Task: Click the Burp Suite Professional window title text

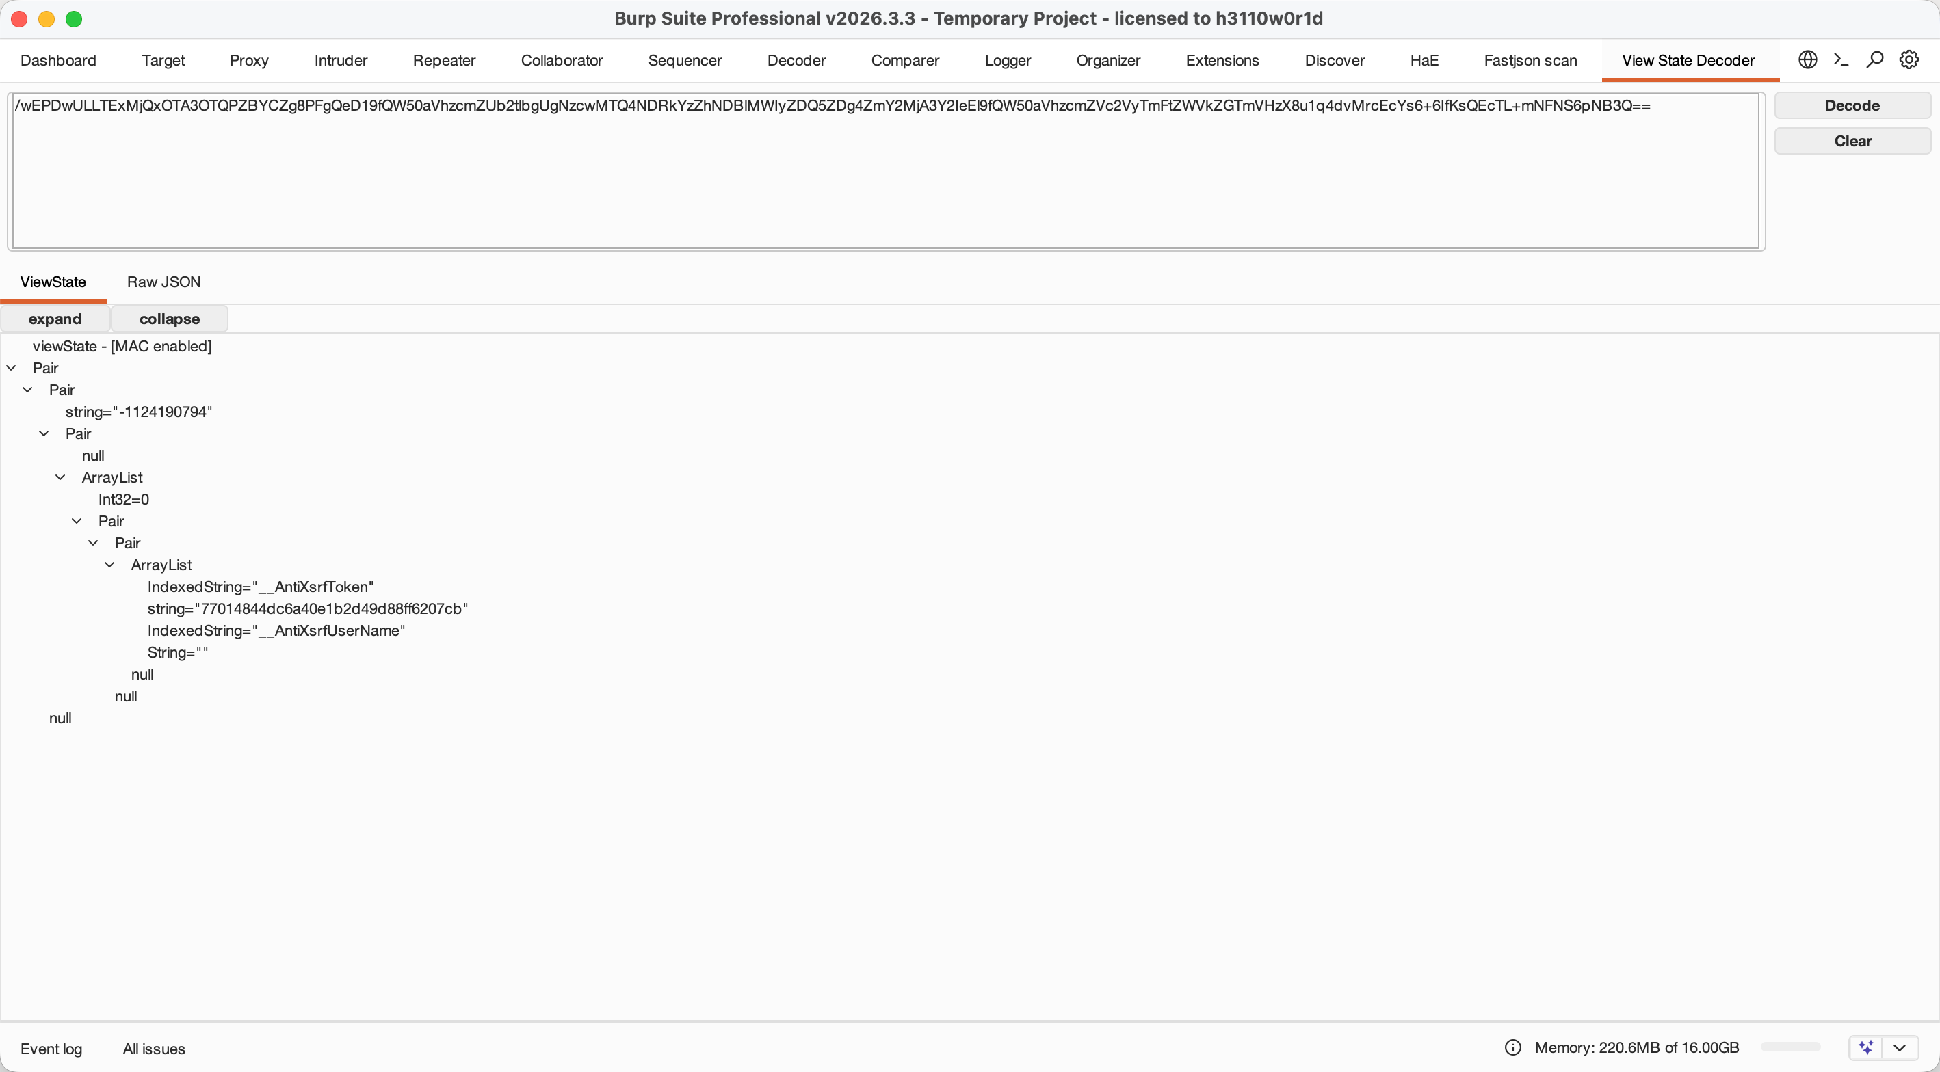Action: pos(969,18)
